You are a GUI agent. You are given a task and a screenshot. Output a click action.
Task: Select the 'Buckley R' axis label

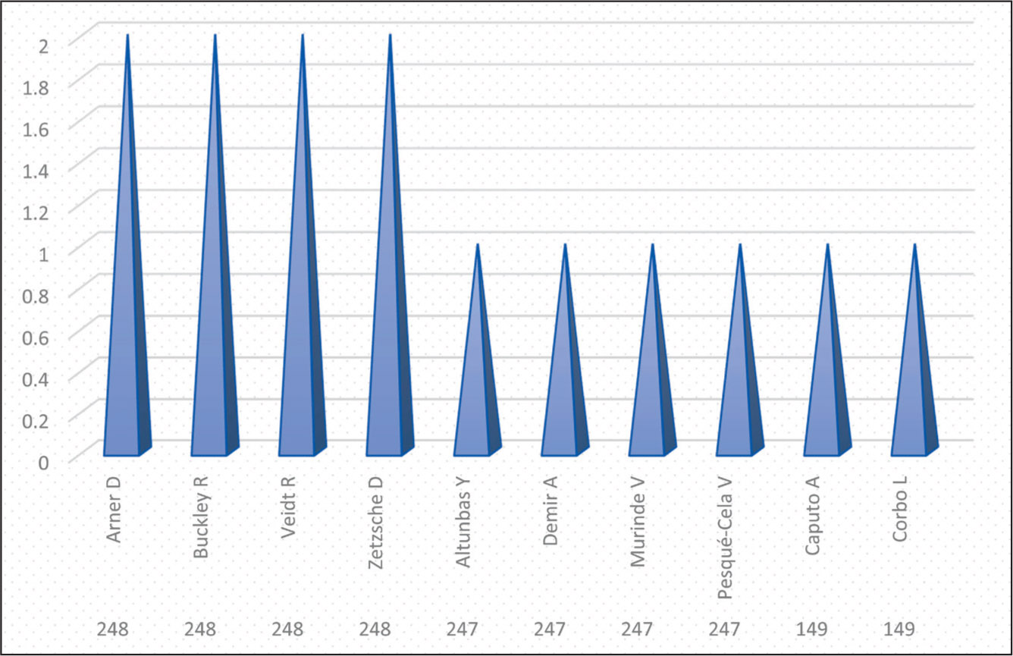[x=202, y=519]
